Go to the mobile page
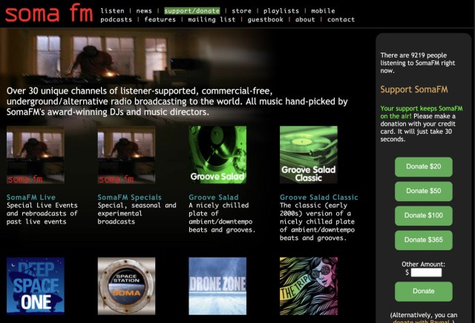Screen dimensions: 475x323 [x=323, y=11]
